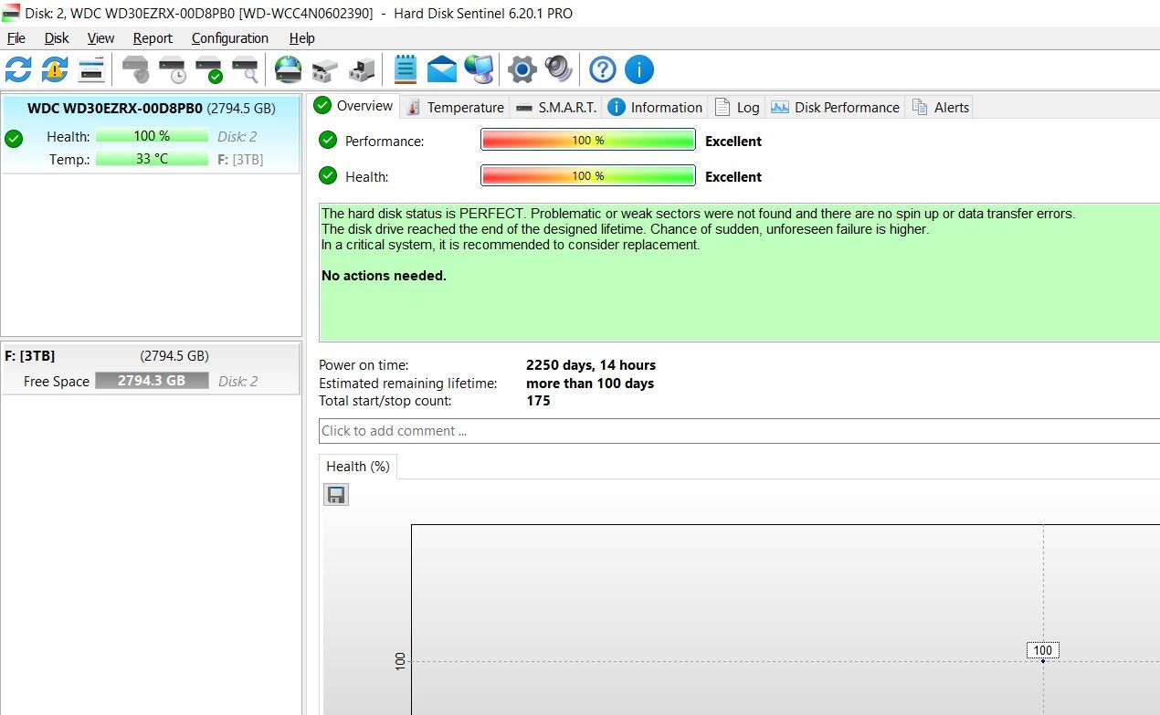Click the Free Space 2794.3 GB bar
This screenshot has width=1160, height=715.
coord(152,381)
